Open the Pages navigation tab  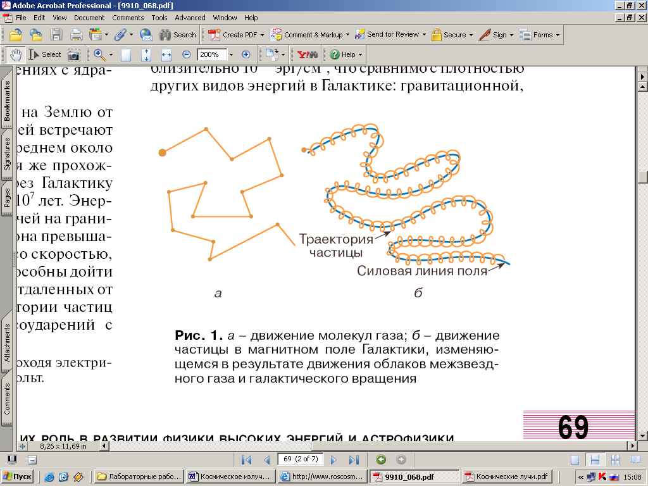[x=6, y=197]
